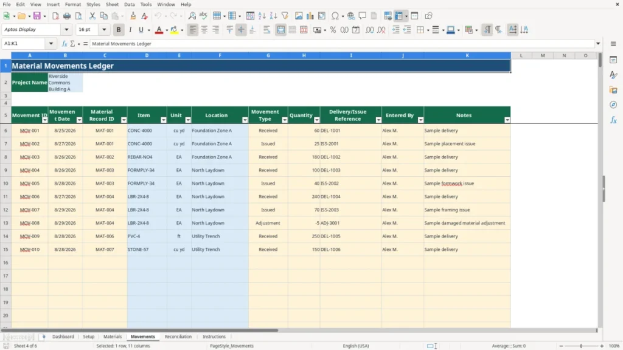Center cell content vertically

click(241, 30)
